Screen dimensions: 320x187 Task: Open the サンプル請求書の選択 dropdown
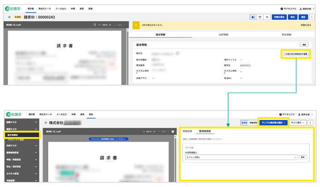tap(273, 123)
